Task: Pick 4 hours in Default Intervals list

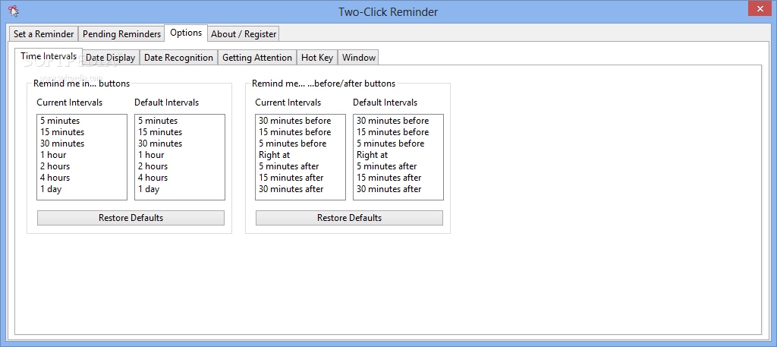Action: tap(153, 178)
